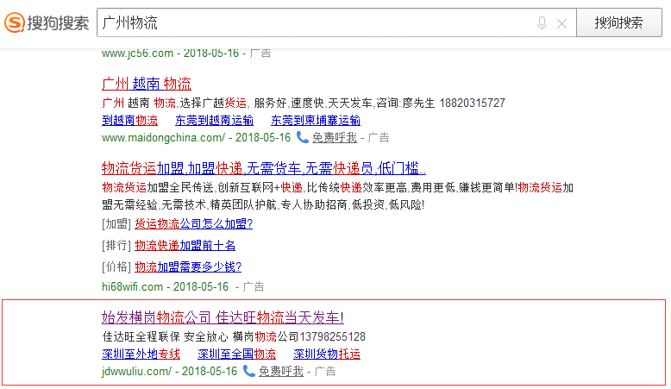671x389 pixels.
Task: Click the phone number 18820315727 in description
Action: (472, 103)
